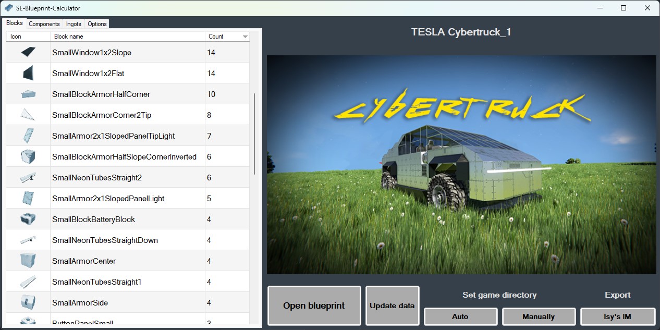Screen dimensions: 660x330
Task: Set game directory with Manually button
Action: [x=539, y=316]
